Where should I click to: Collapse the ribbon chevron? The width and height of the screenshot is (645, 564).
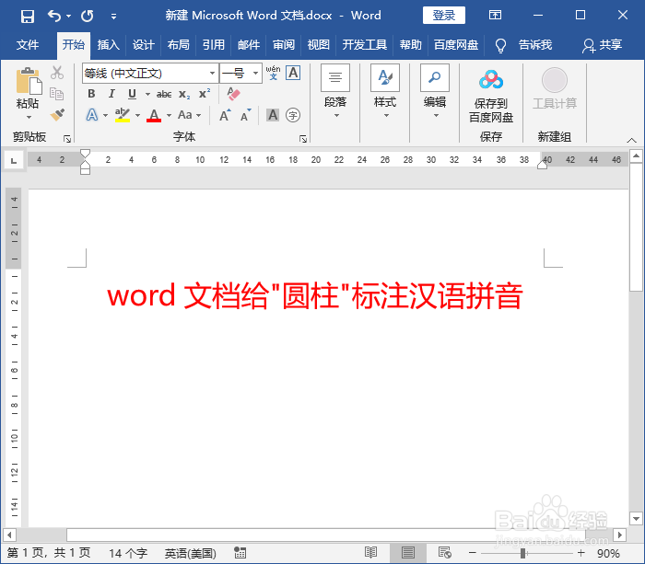point(631,140)
